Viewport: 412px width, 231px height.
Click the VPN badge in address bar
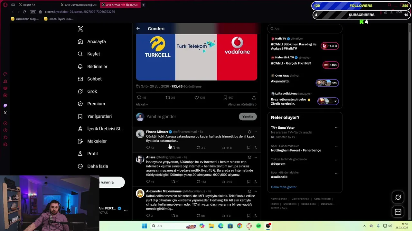(x=33, y=12)
